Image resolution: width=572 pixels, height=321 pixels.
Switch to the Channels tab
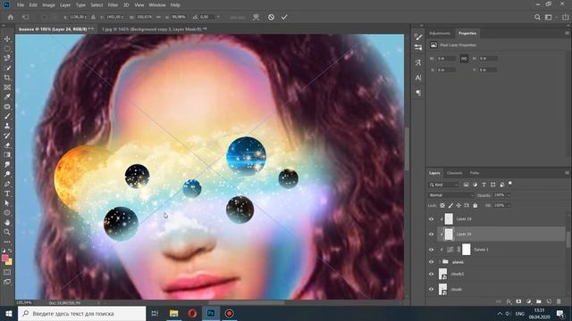455,173
